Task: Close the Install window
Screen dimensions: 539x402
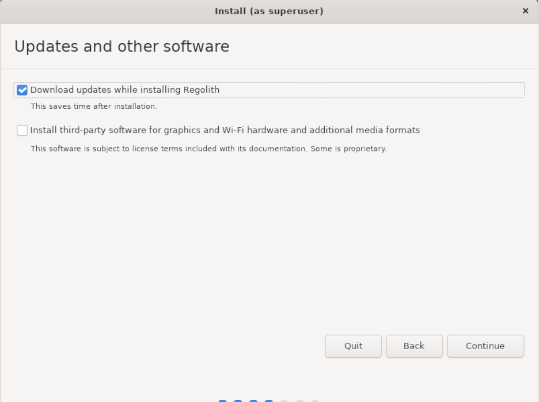Action: [x=525, y=11]
